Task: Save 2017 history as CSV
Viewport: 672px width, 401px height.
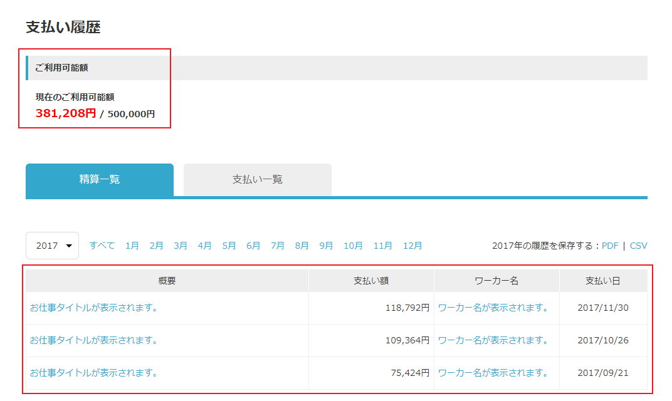Action: point(639,246)
